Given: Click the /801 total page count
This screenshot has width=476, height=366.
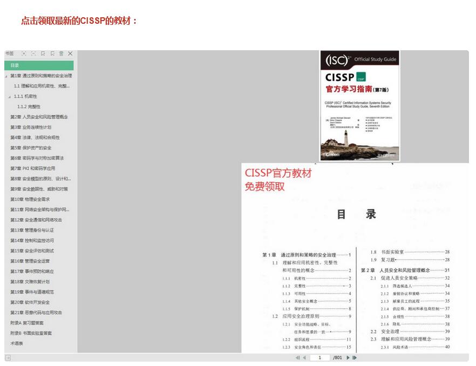Looking at the screenshot, I should click(337, 358).
